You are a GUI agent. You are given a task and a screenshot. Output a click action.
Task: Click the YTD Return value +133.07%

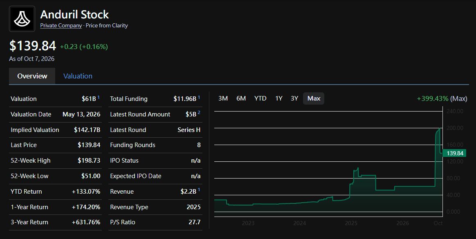(86, 192)
